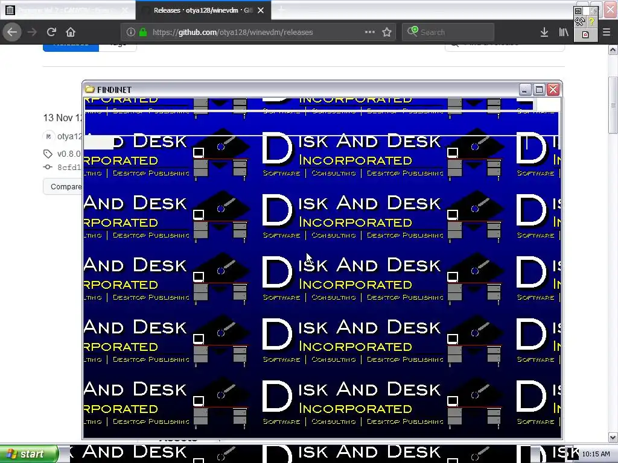618x463 pixels.
Task: Click the green padlock in the address bar
Action: pos(144,33)
